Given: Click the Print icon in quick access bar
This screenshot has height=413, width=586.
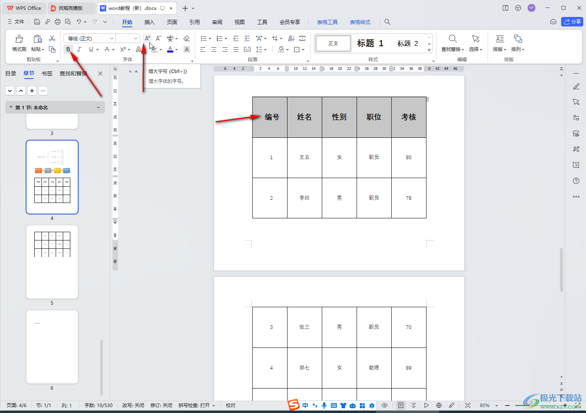Looking at the screenshot, I should coord(58,22).
